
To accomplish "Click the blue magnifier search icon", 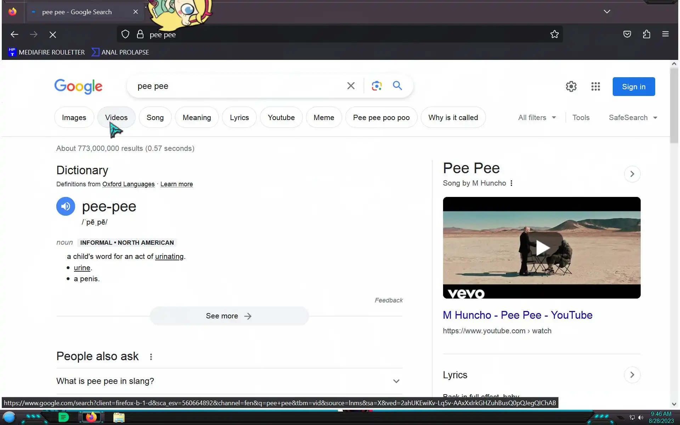I will tap(397, 86).
